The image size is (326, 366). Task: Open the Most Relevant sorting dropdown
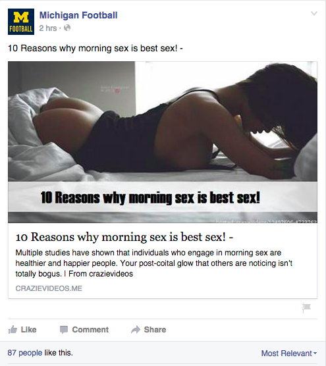pos(289,353)
